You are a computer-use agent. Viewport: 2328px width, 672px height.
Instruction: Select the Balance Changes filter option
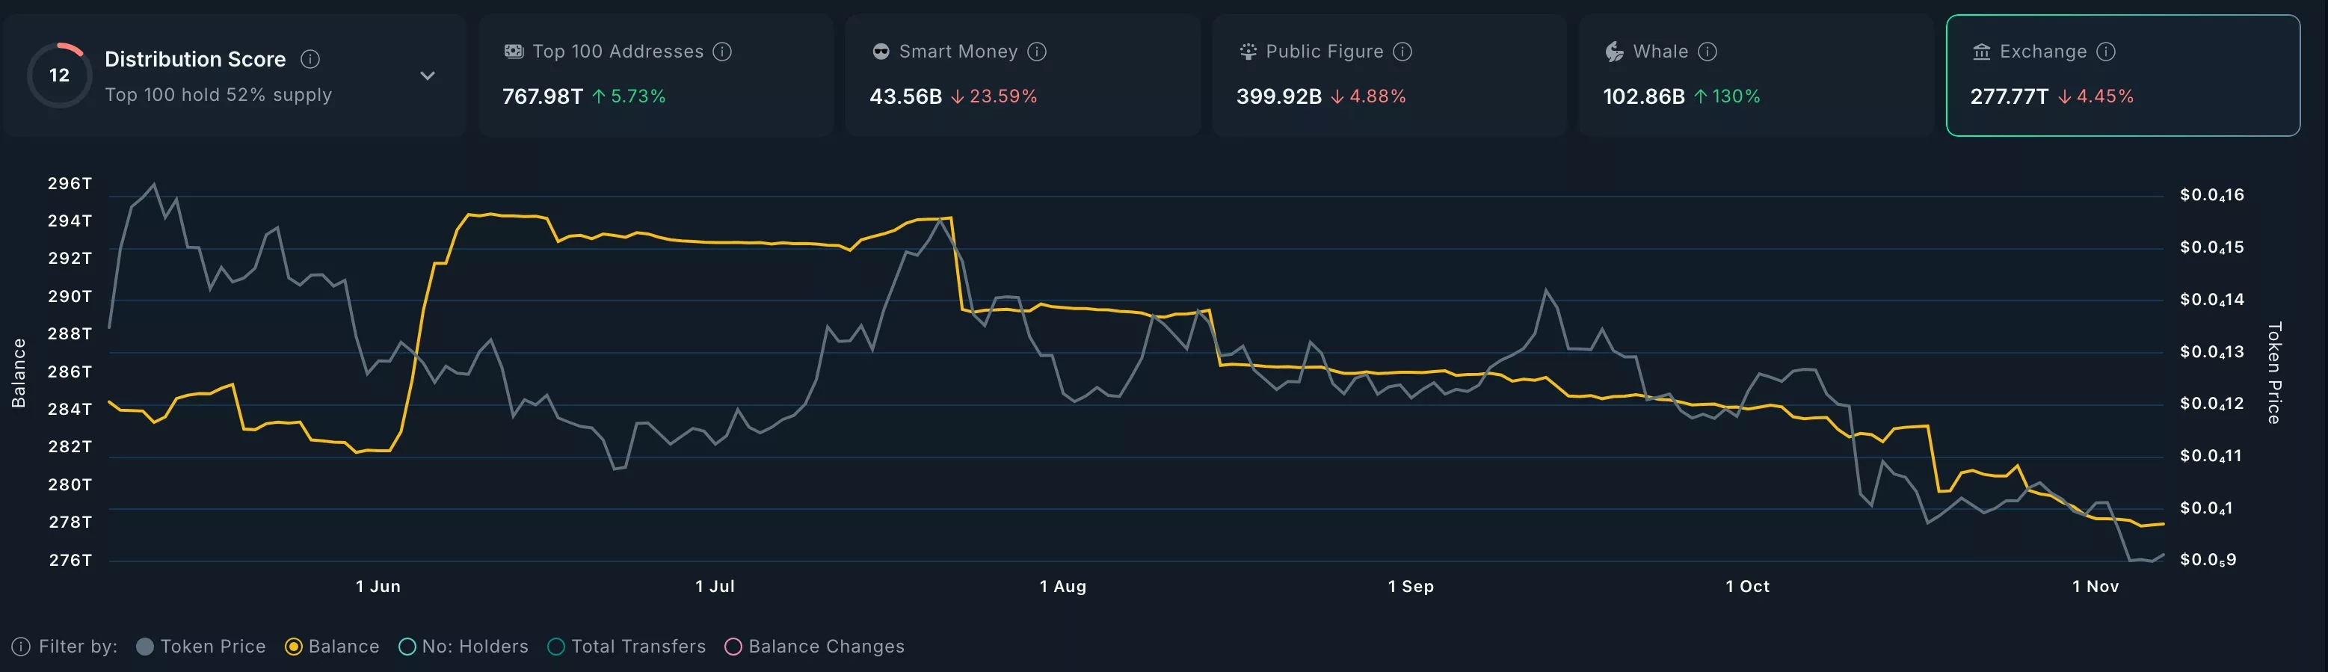tap(734, 647)
